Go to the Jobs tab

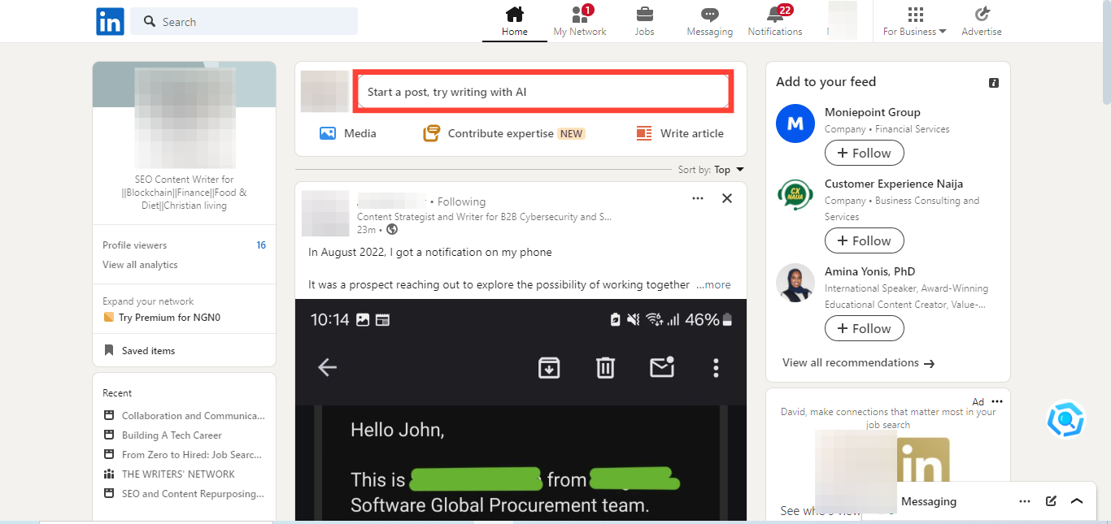[644, 21]
